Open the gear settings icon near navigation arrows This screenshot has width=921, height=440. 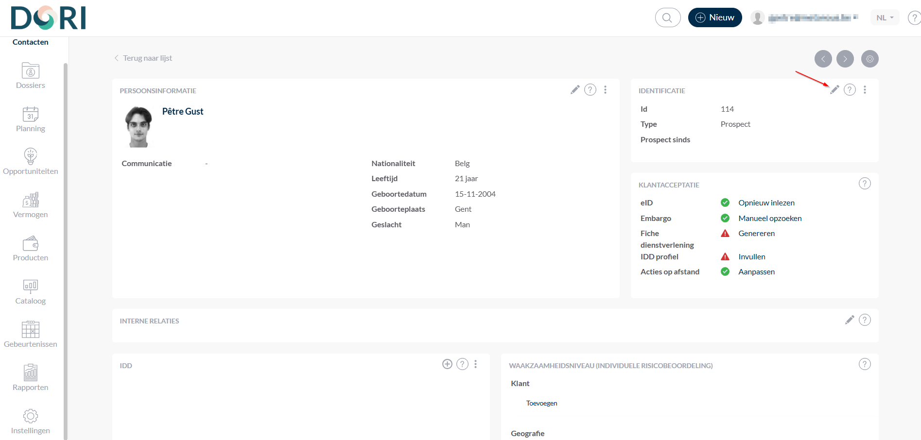(869, 59)
